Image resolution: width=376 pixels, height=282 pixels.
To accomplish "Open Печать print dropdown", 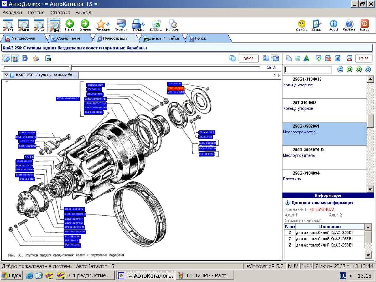I will pyautogui.click(x=138, y=25).
